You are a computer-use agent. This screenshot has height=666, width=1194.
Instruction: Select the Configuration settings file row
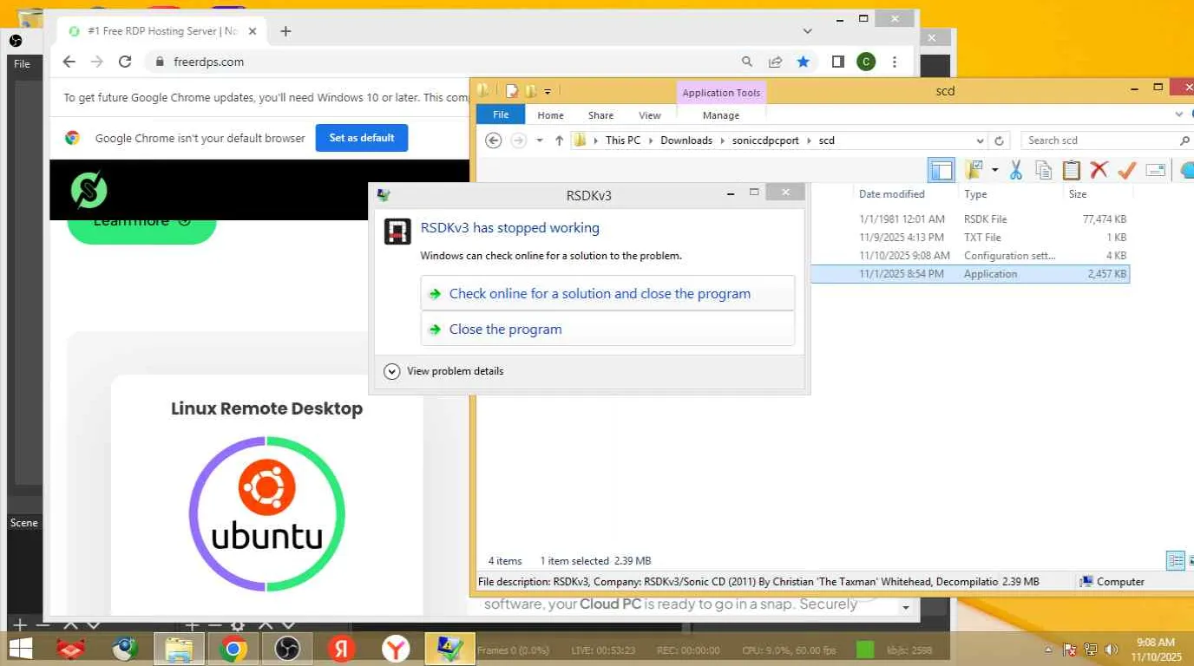tap(970, 256)
